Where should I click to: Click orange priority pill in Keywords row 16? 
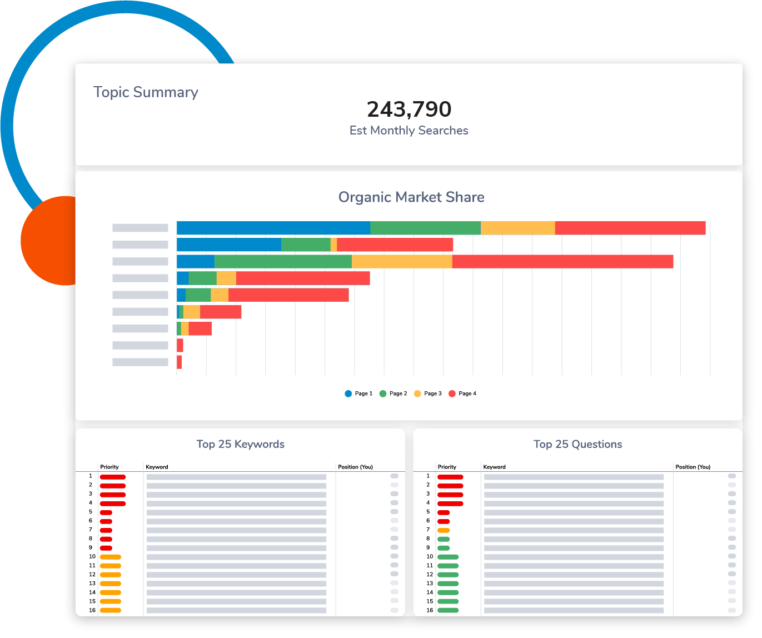click(111, 610)
